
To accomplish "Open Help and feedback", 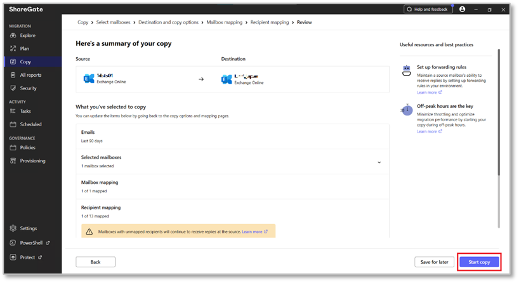I will coord(428,10).
